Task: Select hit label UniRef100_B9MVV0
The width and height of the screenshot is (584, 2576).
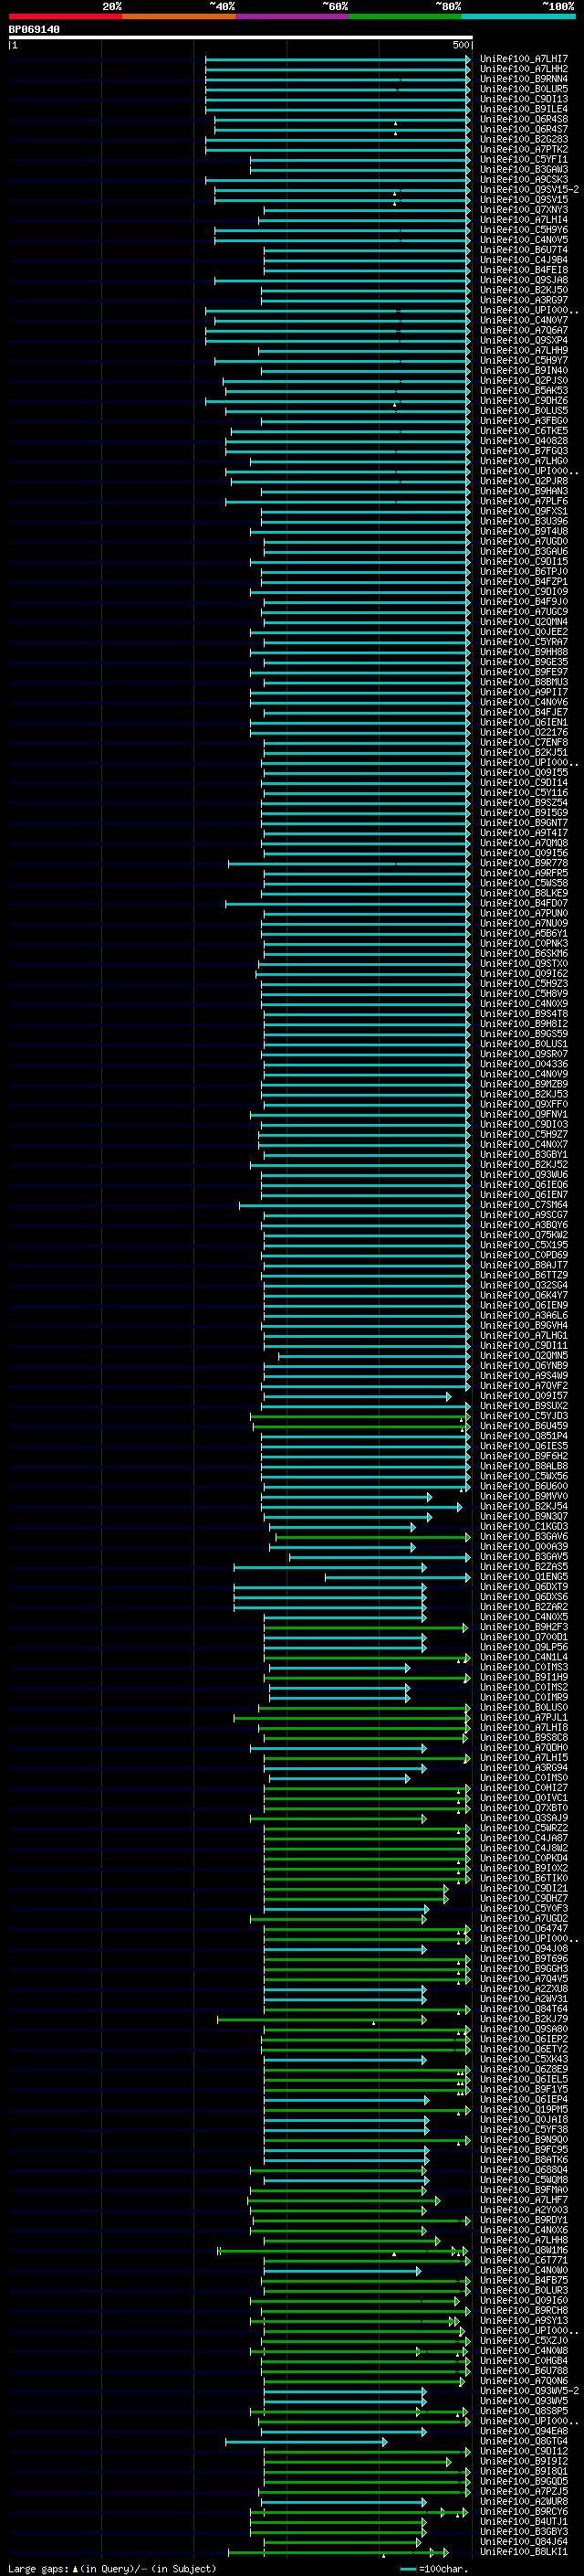Action: pyautogui.click(x=523, y=1497)
